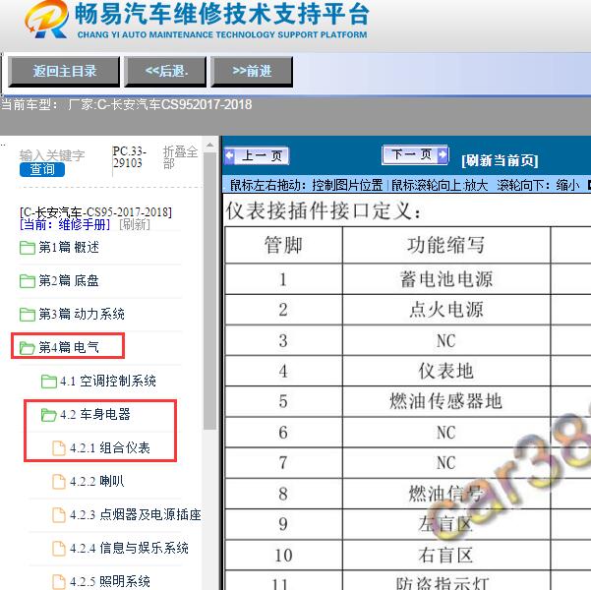Click the 4.2.1 组合仪表 page icon
The height and width of the screenshot is (590, 591).
pos(59,447)
